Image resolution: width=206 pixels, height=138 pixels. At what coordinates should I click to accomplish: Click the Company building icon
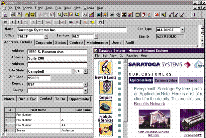pos(106,87)
